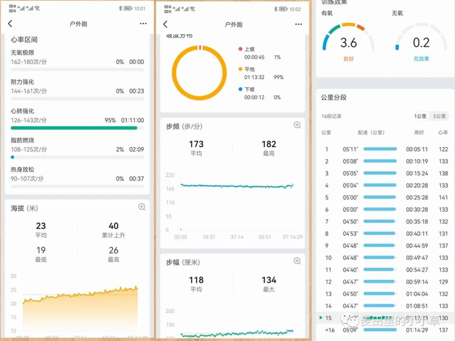Tap the 良好 aerobic rating label
The image size is (455, 341).
click(x=348, y=59)
